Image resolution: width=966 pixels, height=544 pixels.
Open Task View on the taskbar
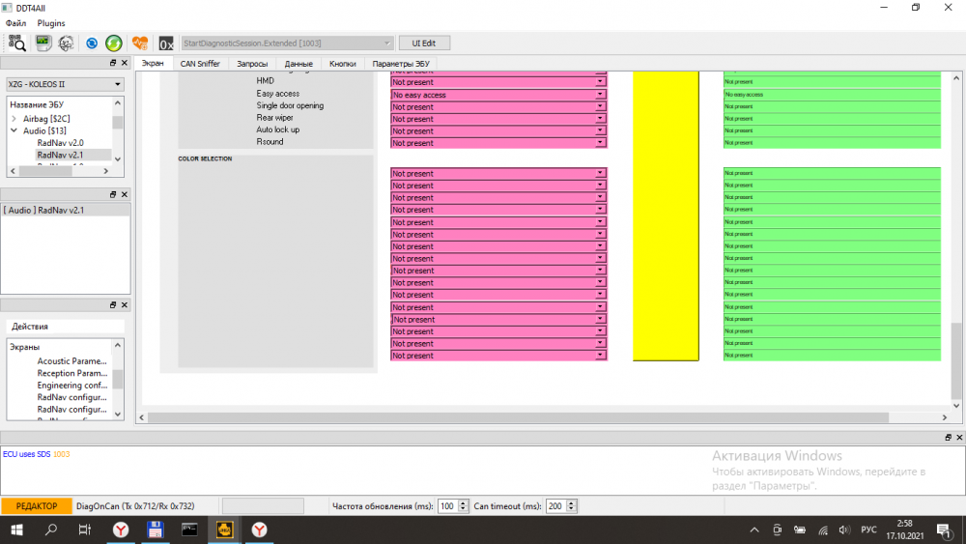pyautogui.click(x=85, y=530)
